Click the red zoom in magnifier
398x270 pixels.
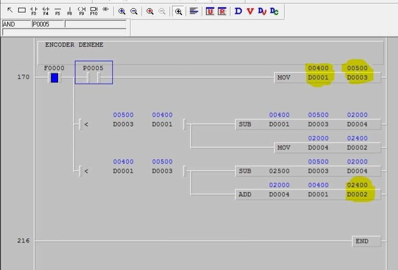pos(150,11)
